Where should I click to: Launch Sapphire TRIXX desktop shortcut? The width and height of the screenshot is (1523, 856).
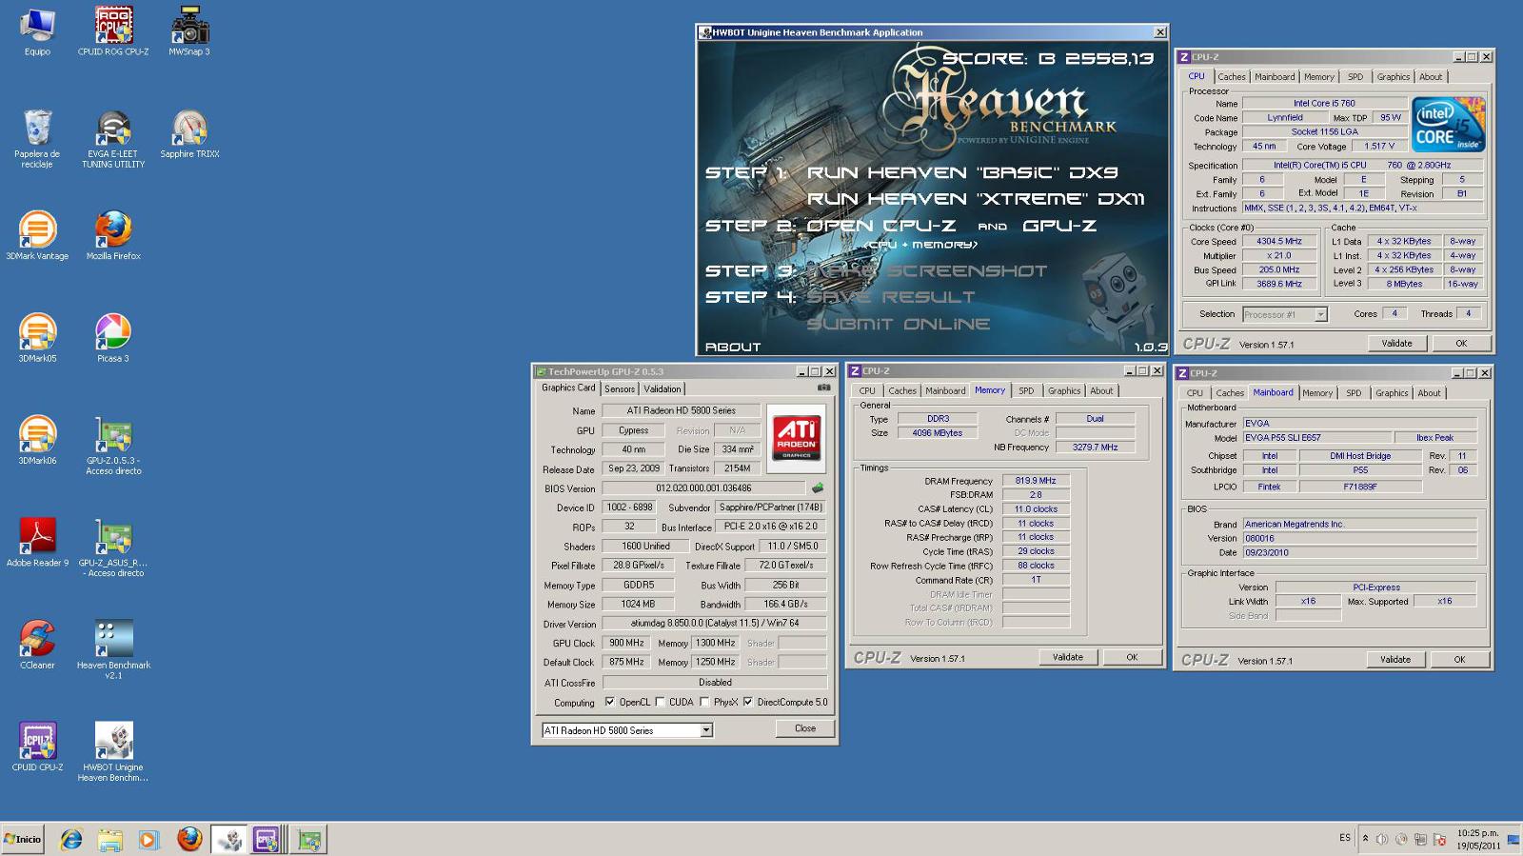(189, 134)
